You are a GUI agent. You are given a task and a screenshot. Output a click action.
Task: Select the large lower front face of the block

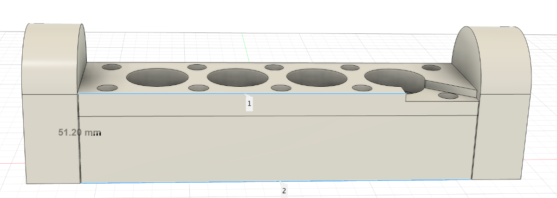[x=278, y=148]
